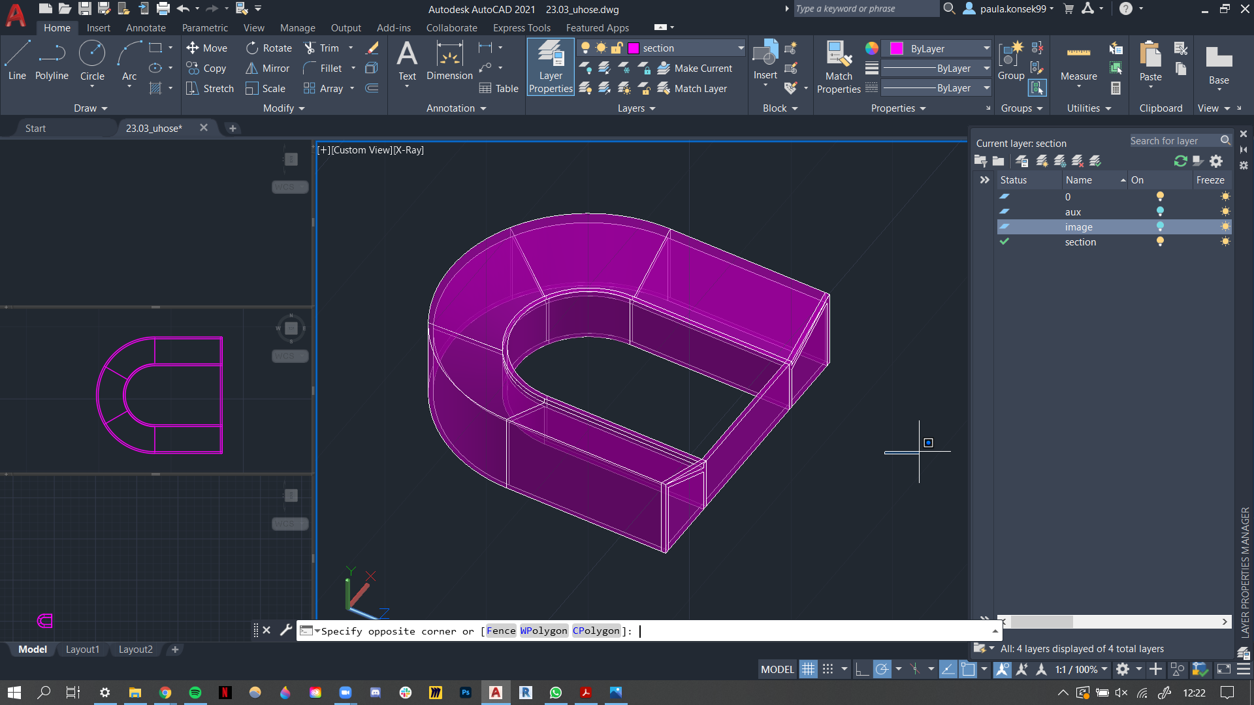Toggle grid display in status bar
This screenshot has height=705, width=1254.
(x=808, y=669)
